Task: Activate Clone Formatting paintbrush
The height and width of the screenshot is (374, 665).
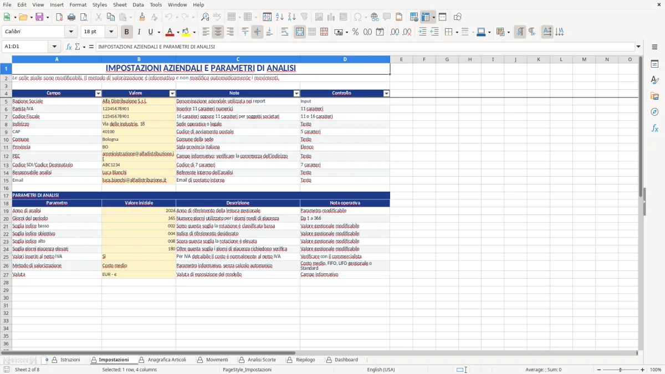Action: pos(142,17)
